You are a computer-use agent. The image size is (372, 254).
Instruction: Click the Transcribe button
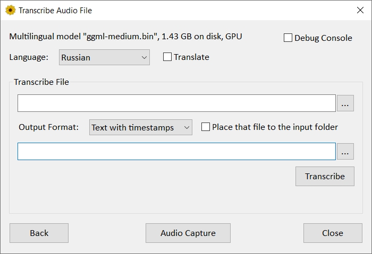[x=325, y=177]
